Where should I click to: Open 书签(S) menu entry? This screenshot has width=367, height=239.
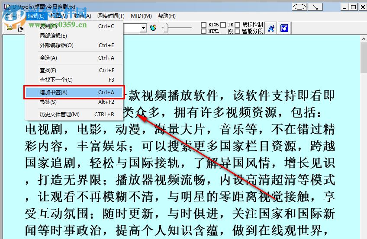74,102
